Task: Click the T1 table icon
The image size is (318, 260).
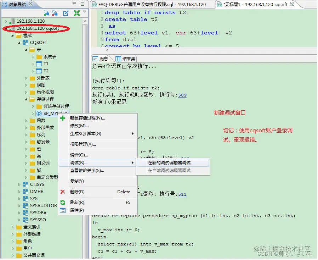Action: [39, 64]
